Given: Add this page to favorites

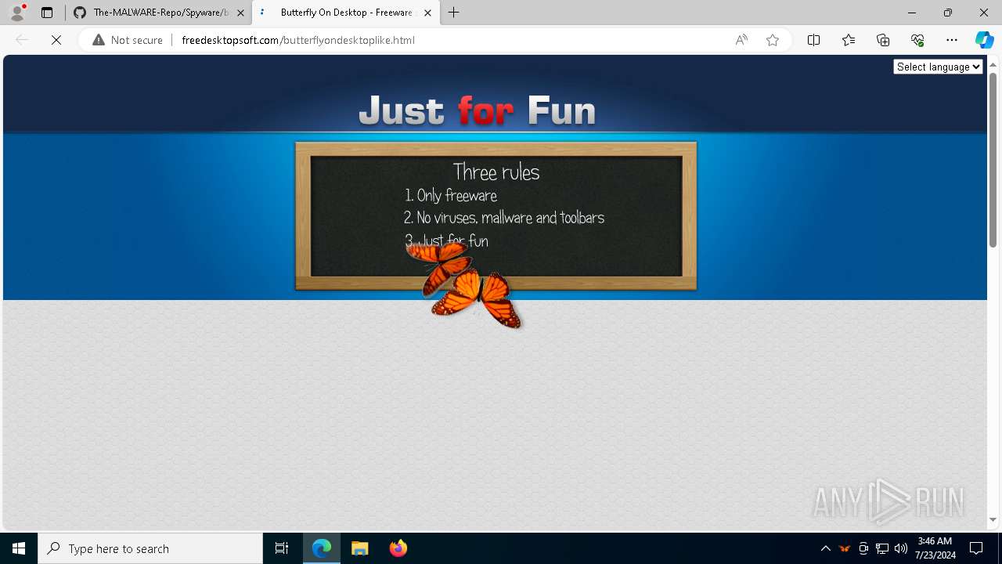Looking at the screenshot, I should click(x=773, y=40).
